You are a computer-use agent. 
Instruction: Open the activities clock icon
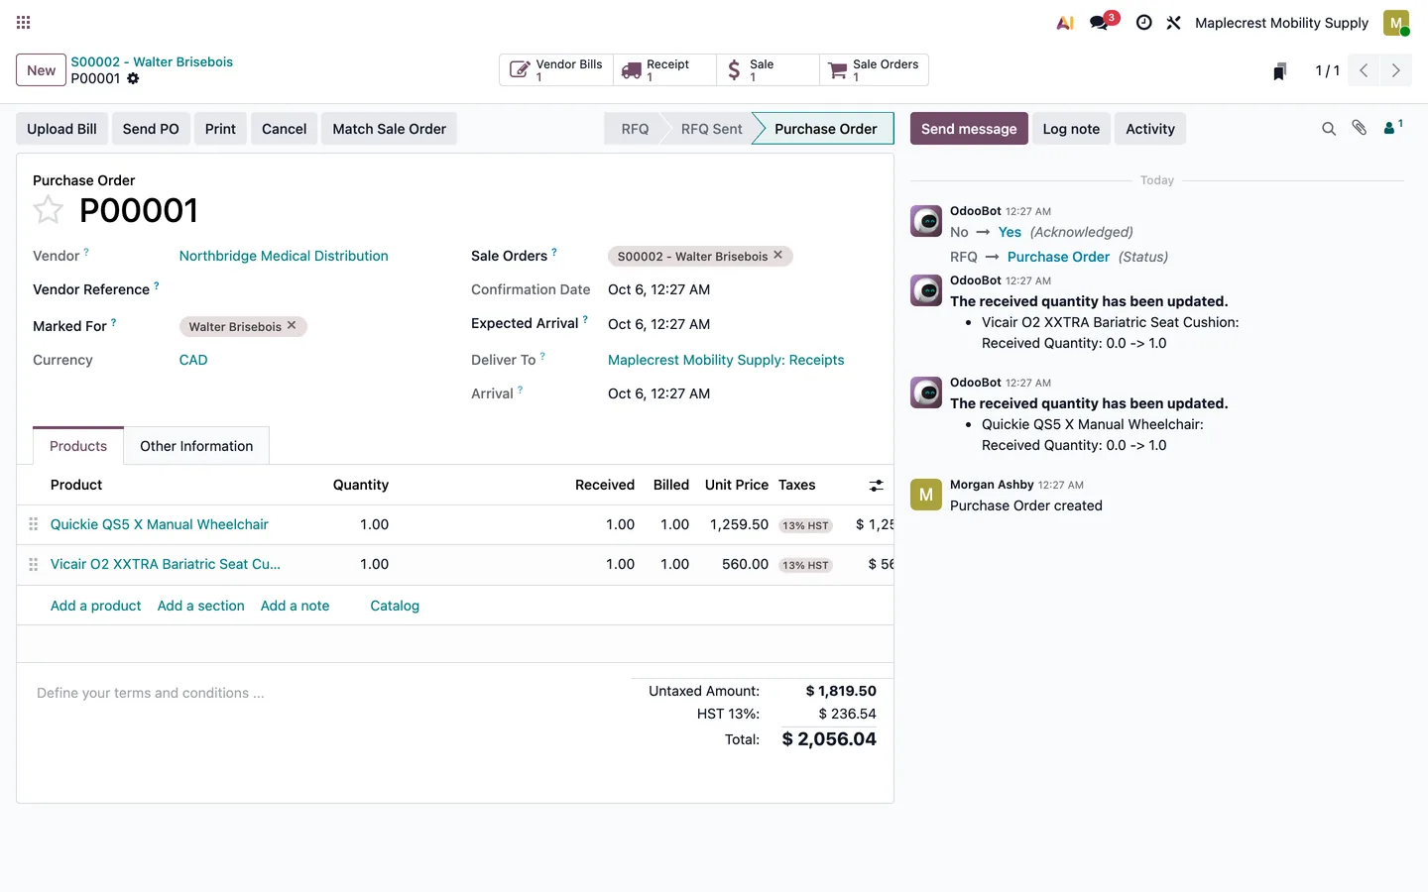1143,22
